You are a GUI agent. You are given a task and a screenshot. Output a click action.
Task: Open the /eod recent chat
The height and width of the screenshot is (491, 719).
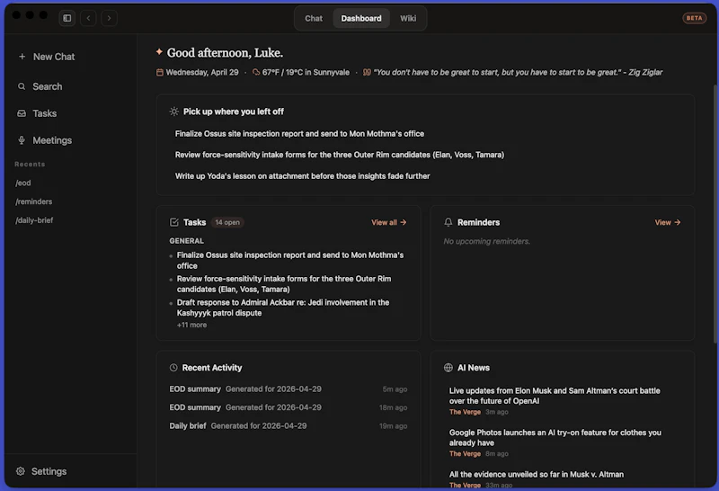[23, 183]
